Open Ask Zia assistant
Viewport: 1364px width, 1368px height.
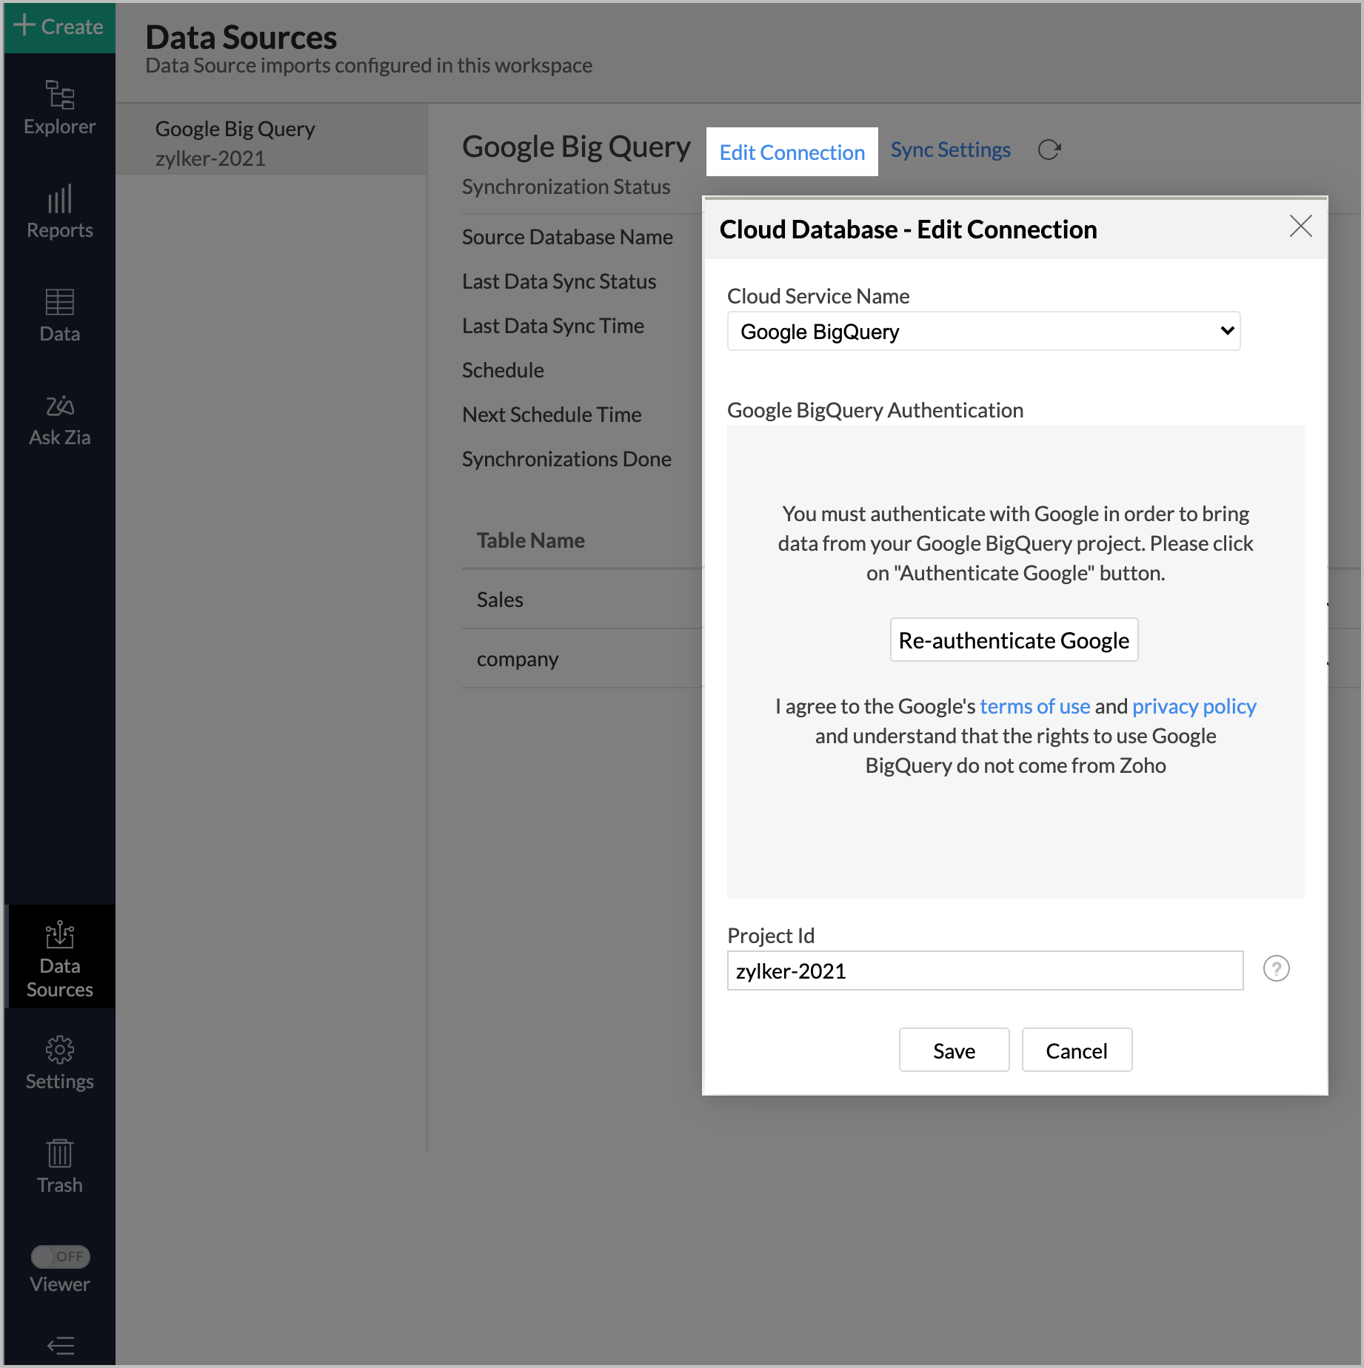59,420
